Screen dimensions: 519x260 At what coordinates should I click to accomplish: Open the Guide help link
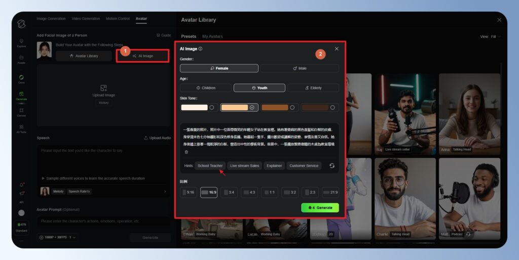pos(164,35)
